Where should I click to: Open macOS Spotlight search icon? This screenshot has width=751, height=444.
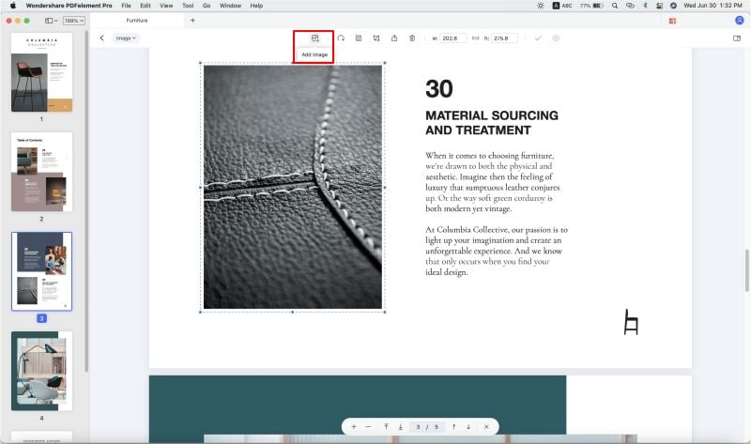coord(615,6)
